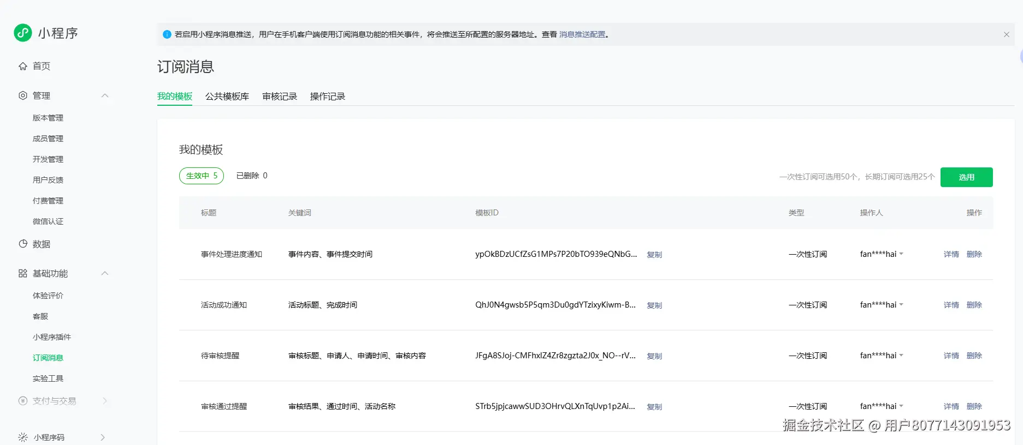
Task: Open 详情 for 事件处理进度通知
Action: [x=951, y=254]
